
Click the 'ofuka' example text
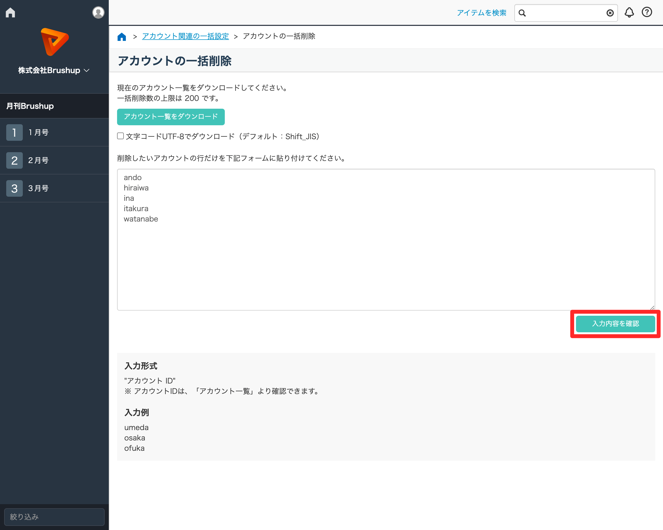(134, 448)
